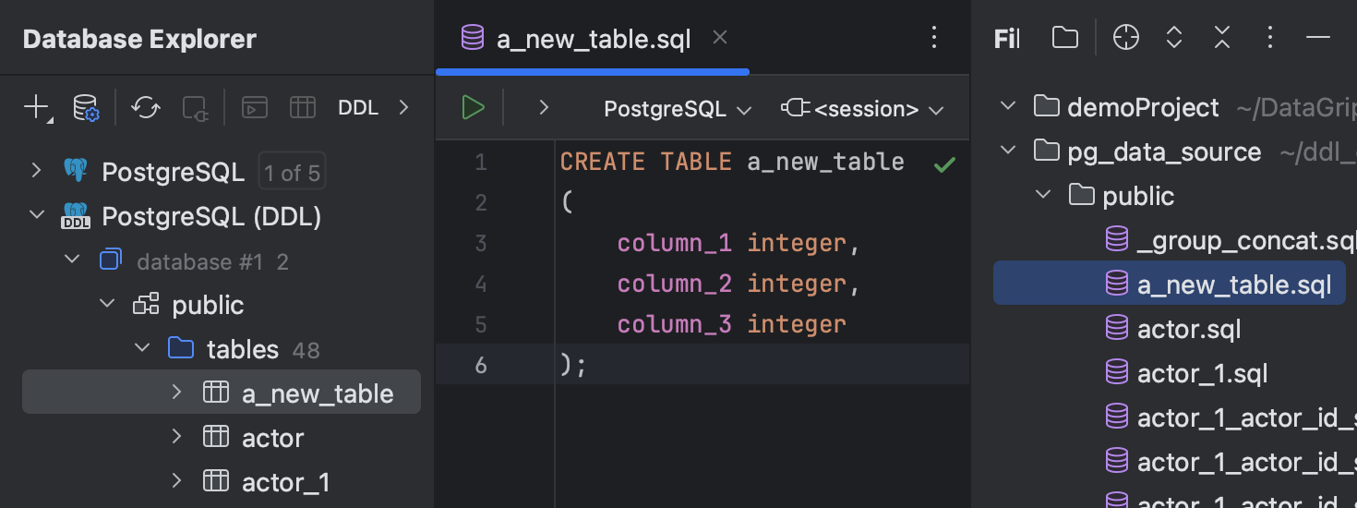Open the query console icon
The height and width of the screenshot is (508, 1357).
point(255,108)
